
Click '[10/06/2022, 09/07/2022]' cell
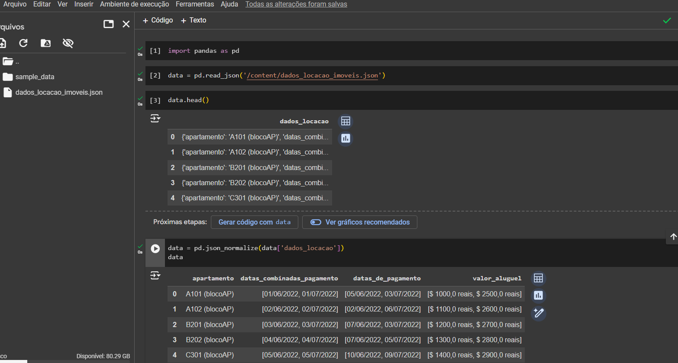point(382,355)
